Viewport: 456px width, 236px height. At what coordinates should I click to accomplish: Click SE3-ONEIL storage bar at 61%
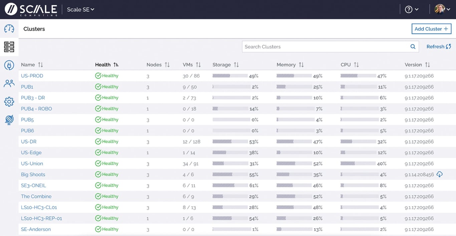pos(230,185)
